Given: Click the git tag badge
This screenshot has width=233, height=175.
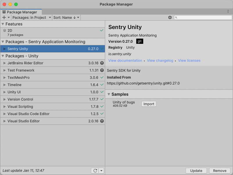Looking at the screenshot, I should tap(140, 41).
